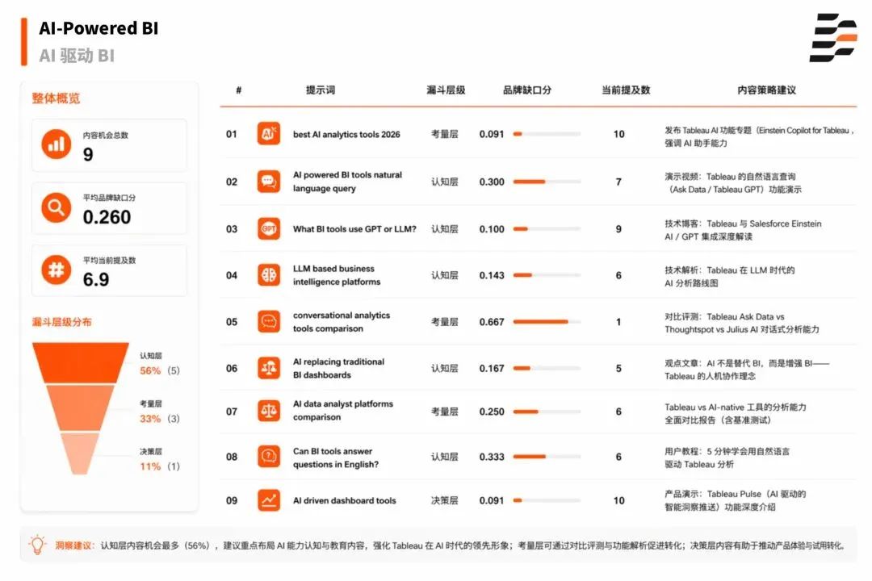The height and width of the screenshot is (581, 872).
Task: Click the 漏斗层级分布 section heading
Action: pyautogui.click(x=61, y=322)
